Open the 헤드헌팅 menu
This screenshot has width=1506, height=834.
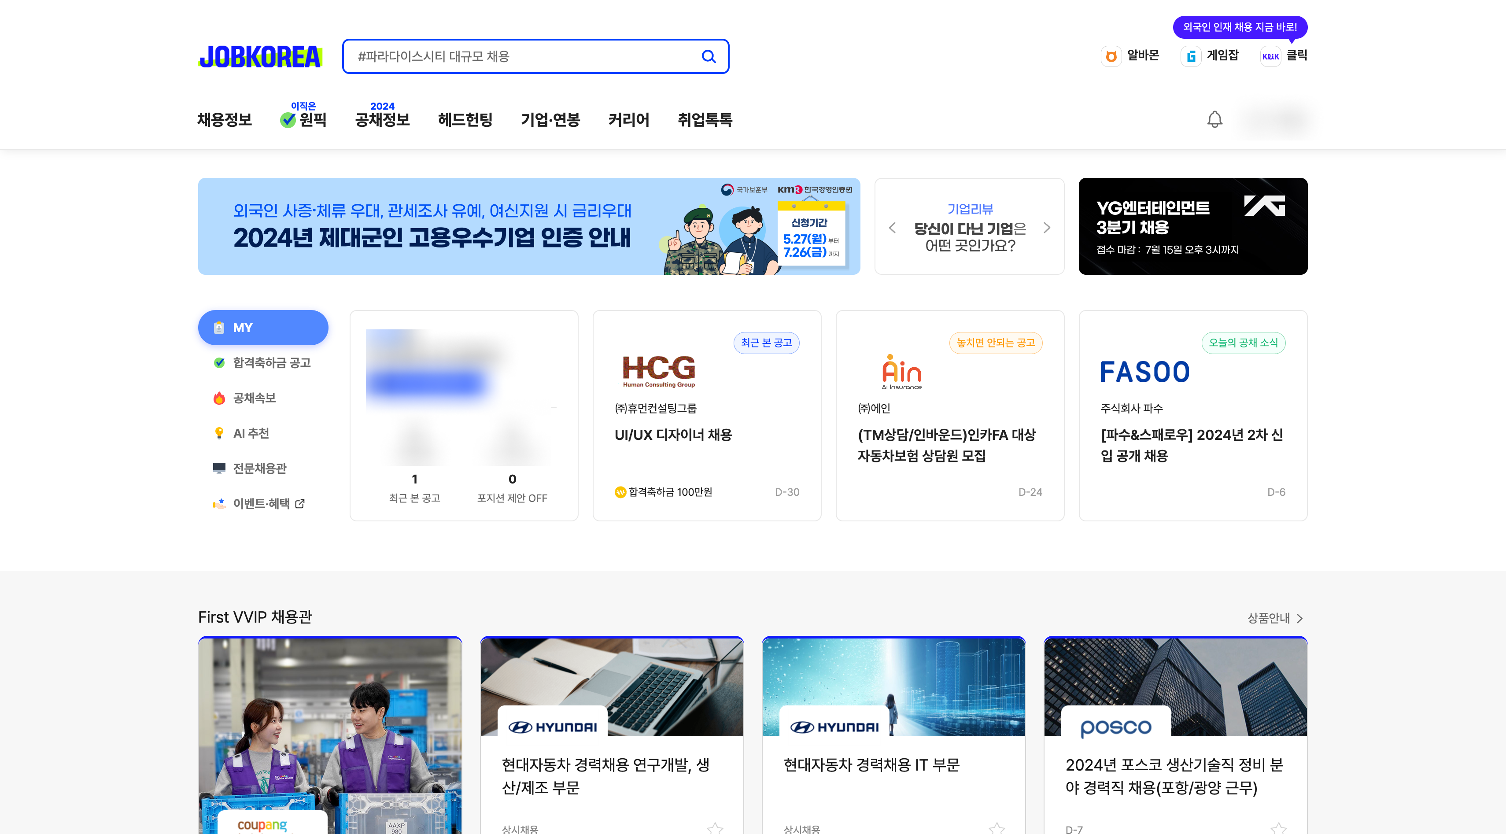point(465,120)
